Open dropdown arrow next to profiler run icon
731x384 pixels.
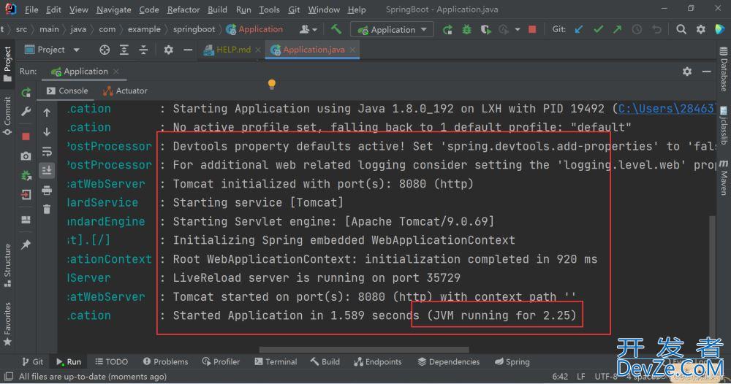click(518, 30)
